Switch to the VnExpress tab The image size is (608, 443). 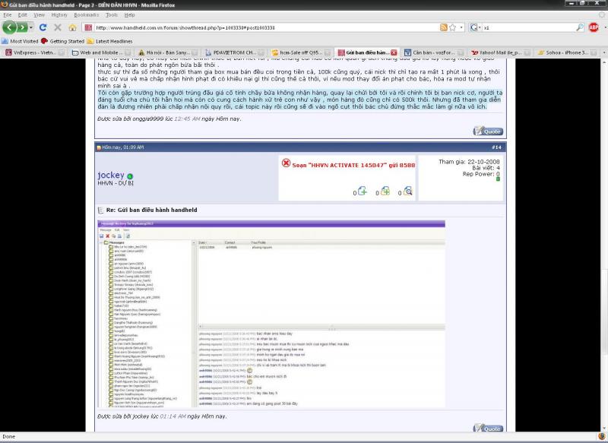tap(32, 53)
